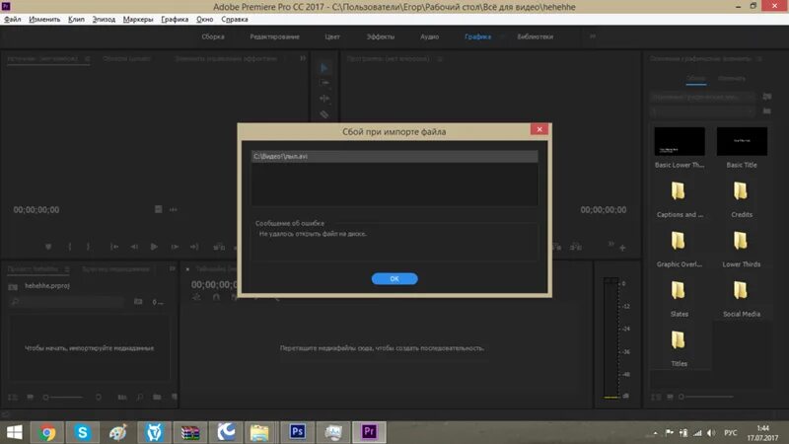Select the hehehhe.prproj project name
Screen dimensions: 789x444
pos(47,285)
